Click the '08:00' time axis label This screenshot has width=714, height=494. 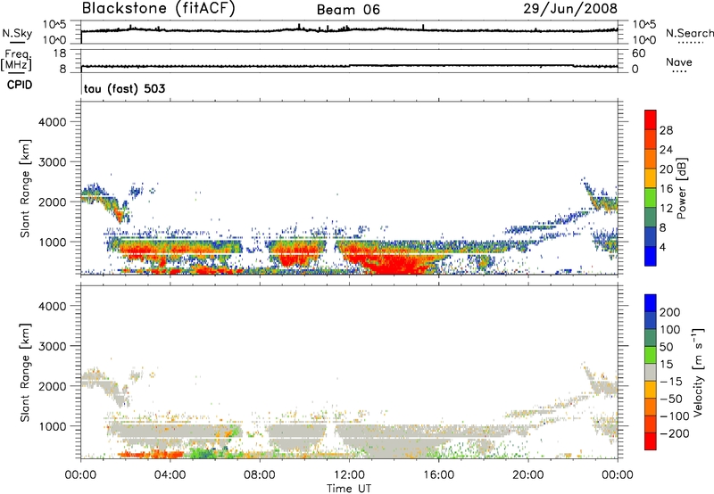[x=260, y=475]
